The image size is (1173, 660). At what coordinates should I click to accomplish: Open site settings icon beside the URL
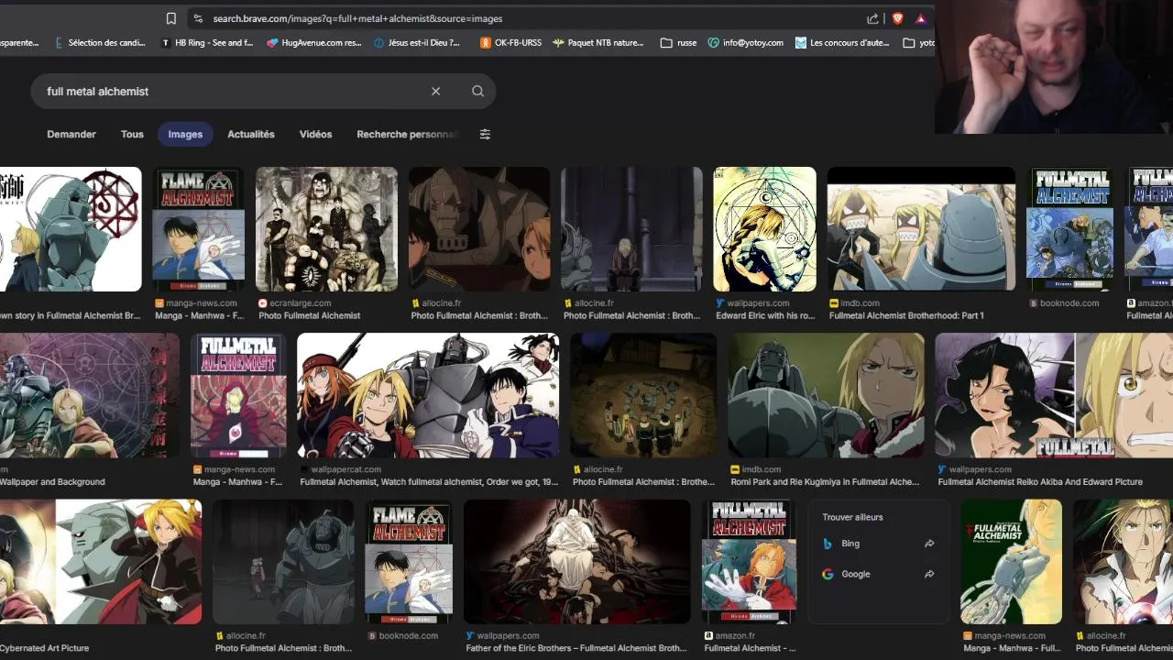point(197,18)
